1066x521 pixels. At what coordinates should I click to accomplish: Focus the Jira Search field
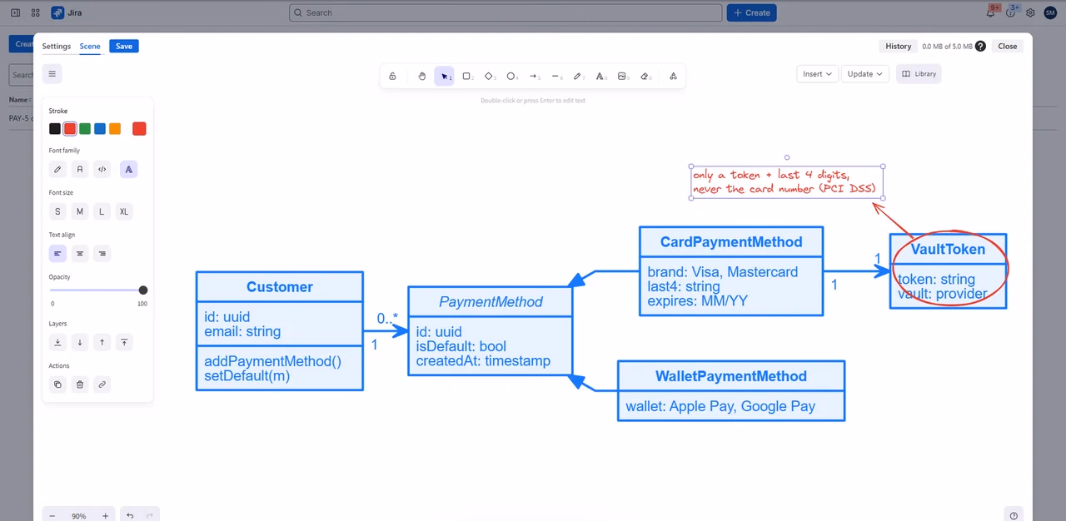506,12
